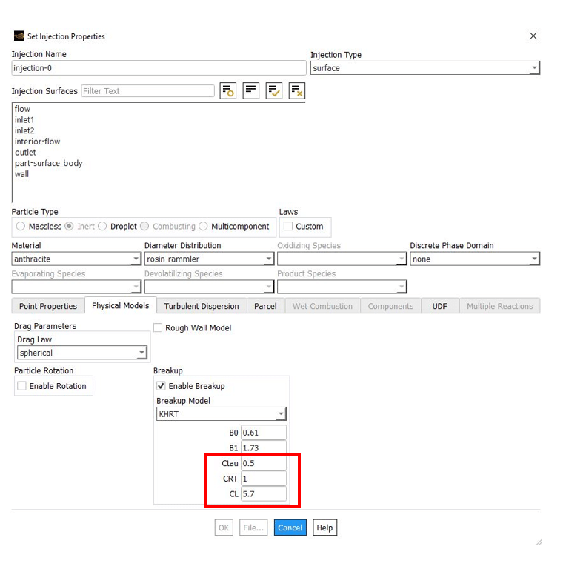This screenshot has width=566, height=569.
Task: Select inlet1 in the Injection Surfaces list
Action: (x=24, y=120)
